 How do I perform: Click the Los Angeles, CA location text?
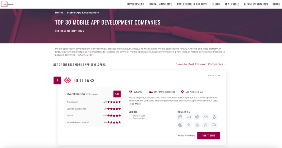[194, 92]
